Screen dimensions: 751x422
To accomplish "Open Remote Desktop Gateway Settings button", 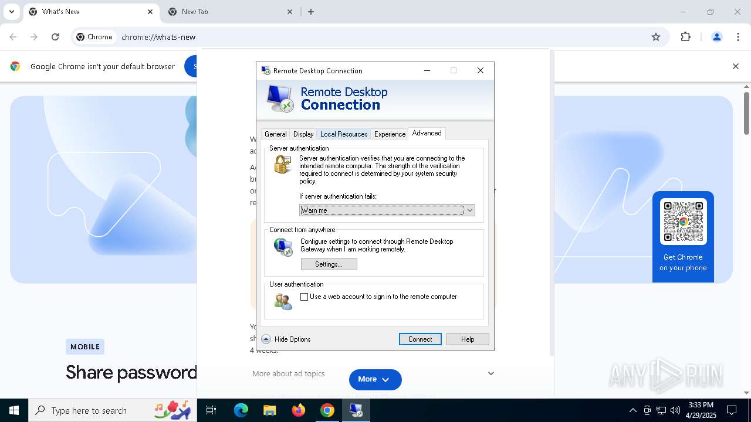I will pos(329,264).
